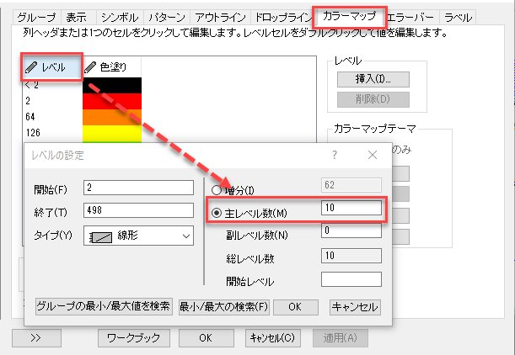Select the シンボル tab
This screenshot has height=355, width=515.
[120, 17]
